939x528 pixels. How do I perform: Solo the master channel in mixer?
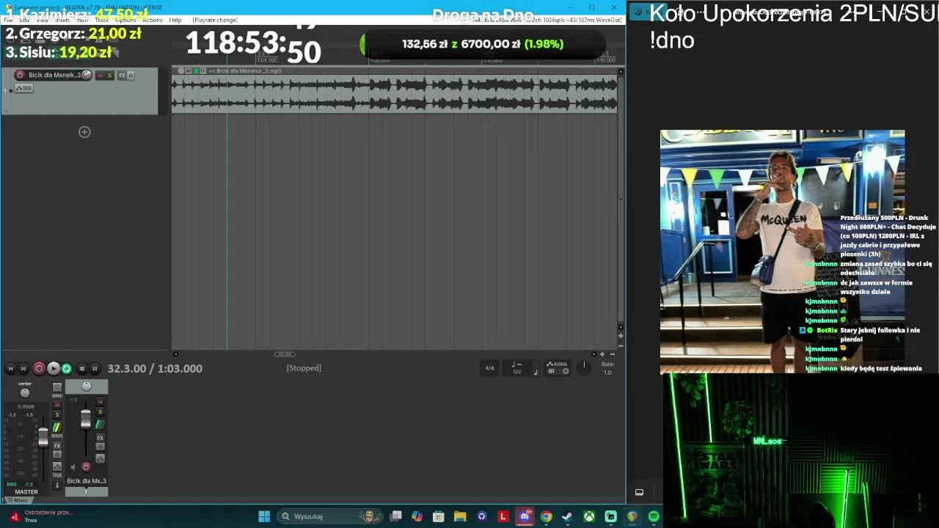(x=57, y=415)
